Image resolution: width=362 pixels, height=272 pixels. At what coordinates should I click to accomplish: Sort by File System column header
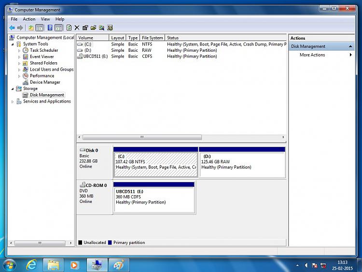tap(153, 38)
